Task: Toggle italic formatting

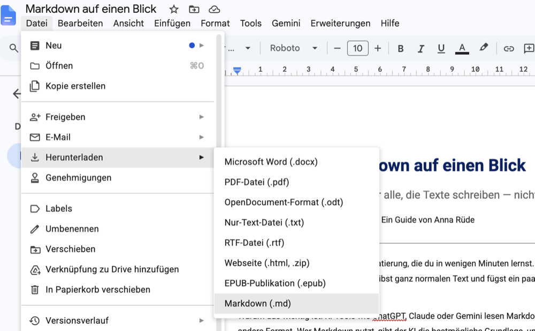Action: 421,49
